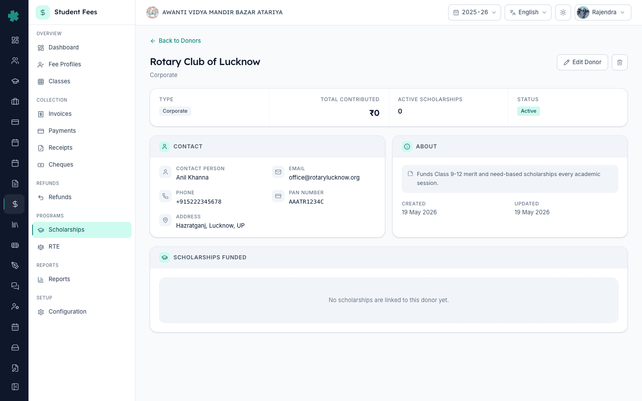Open the pen nib icon in the rail

pyautogui.click(x=15, y=266)
